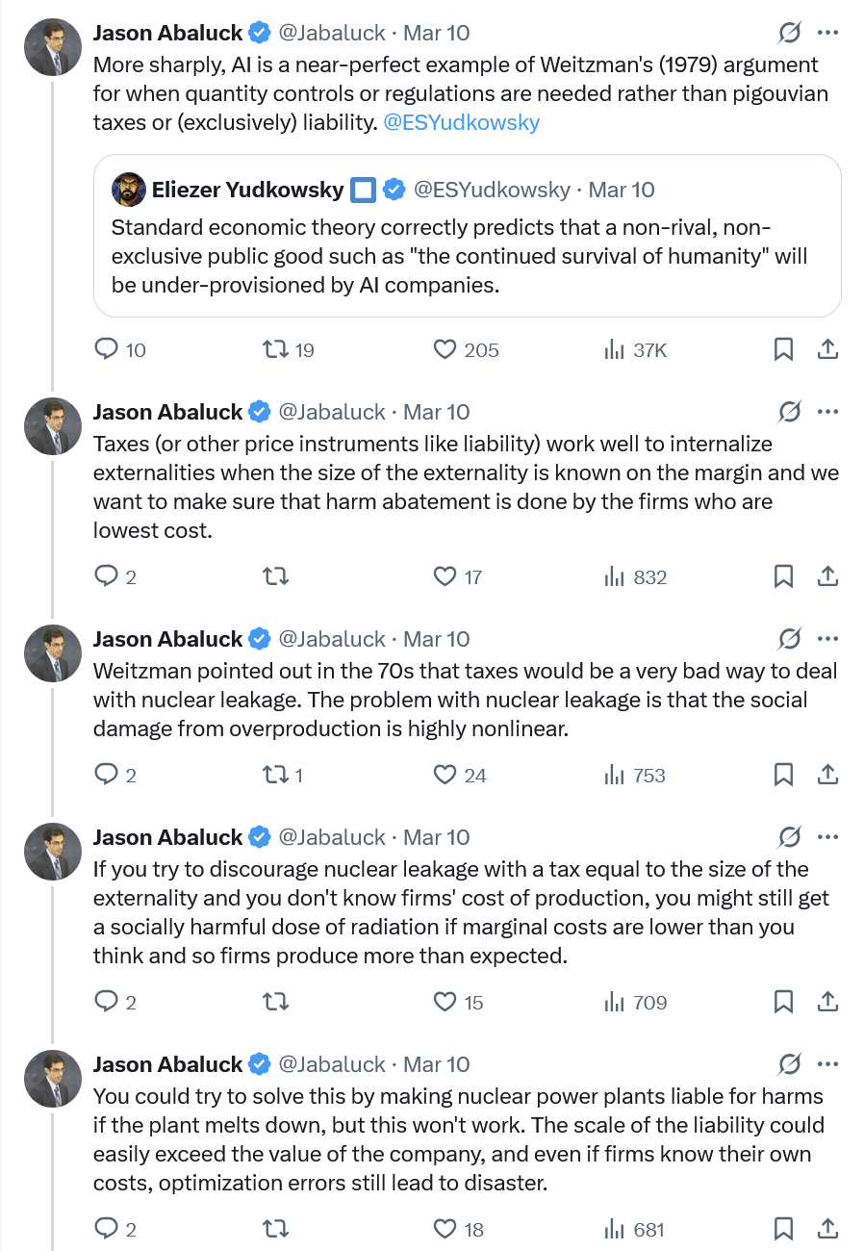Image resolution: width=864 pixels, height=1251 pixels.
Task: Share the first tweet via share icon
Action: (x=827, y=350)
